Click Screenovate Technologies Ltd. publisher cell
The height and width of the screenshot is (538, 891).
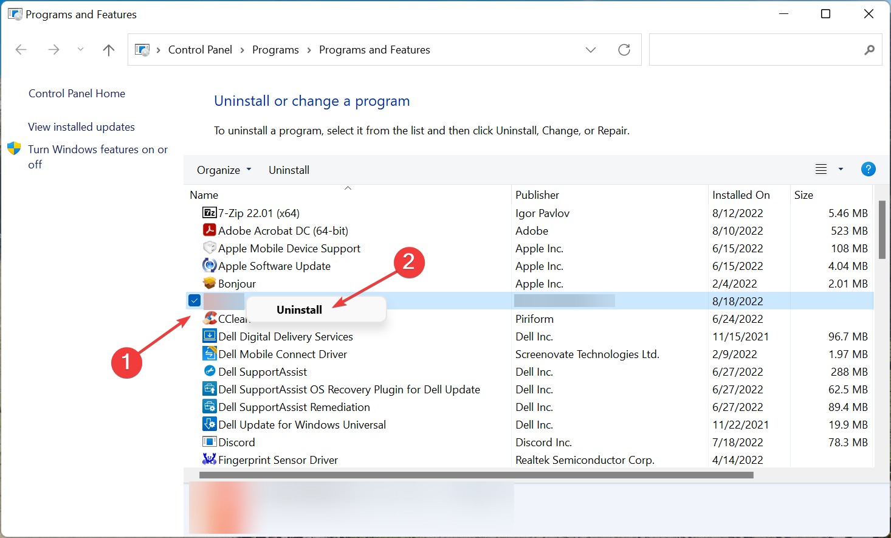click(587, 354)
